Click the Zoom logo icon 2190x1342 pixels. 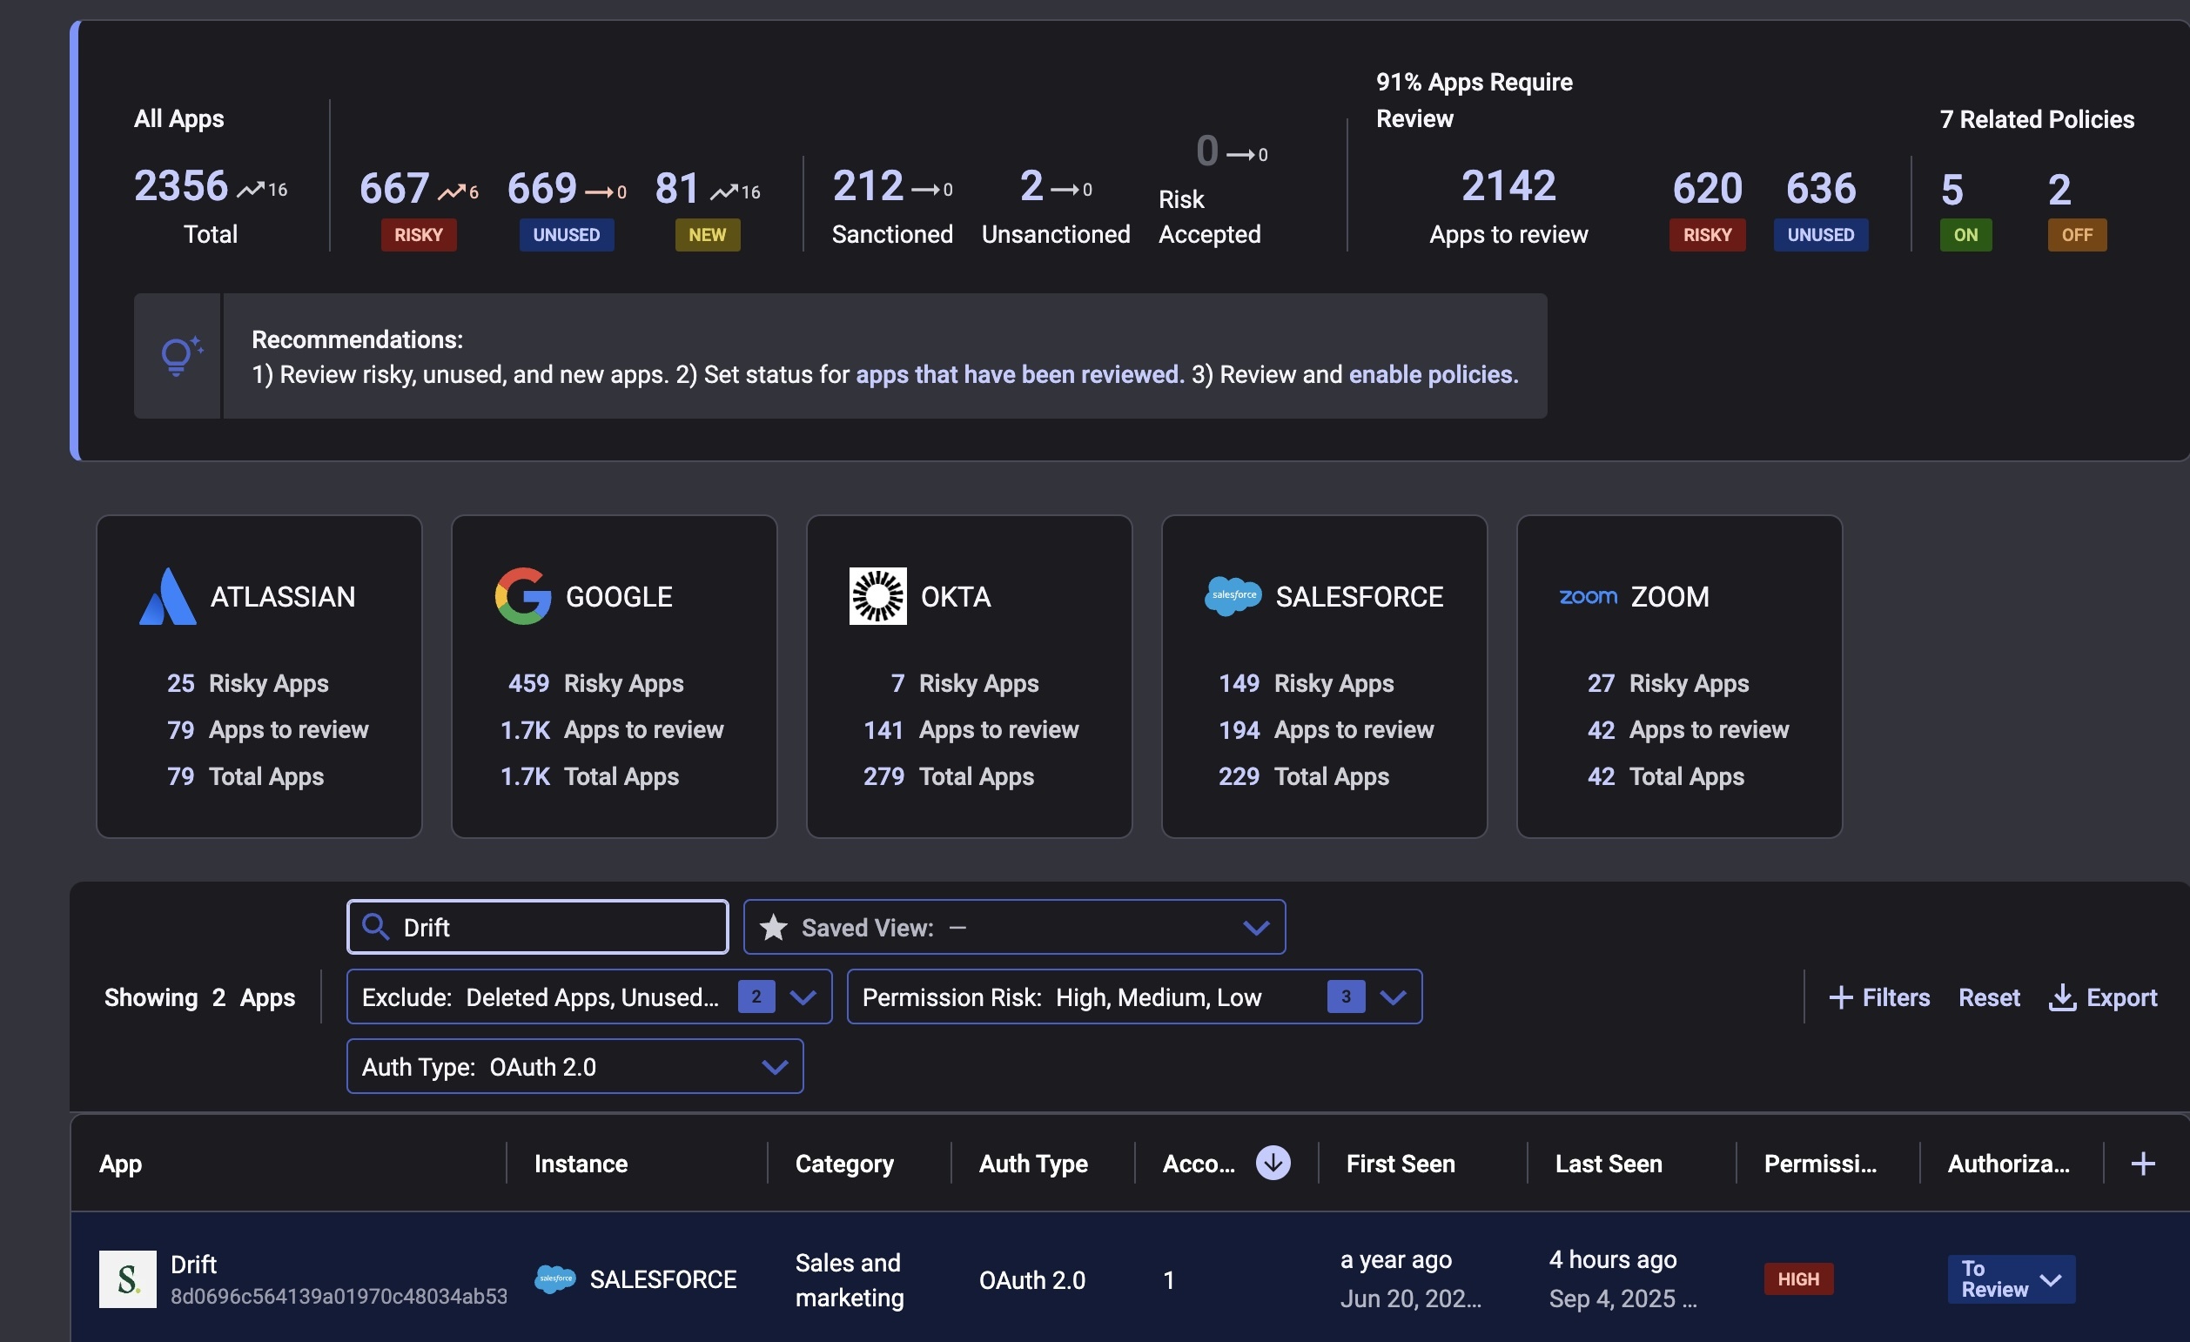click(x=1588, y=596)
